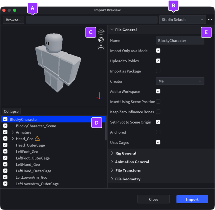Select BlockyCharacter_Scene in the tree
This screenshot has height=210, width=215.
(36, 126)
